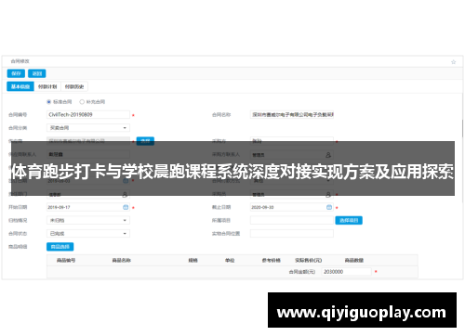465x336 pixels.
Task: Click the 合同金额(元) field showing 2030000
Action: (346, 272)
